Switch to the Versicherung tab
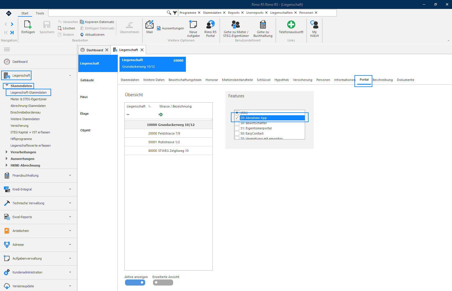The image size is (452, 291). click(302, 80)
